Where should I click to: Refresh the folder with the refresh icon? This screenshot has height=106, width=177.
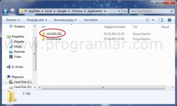point(125,11)
